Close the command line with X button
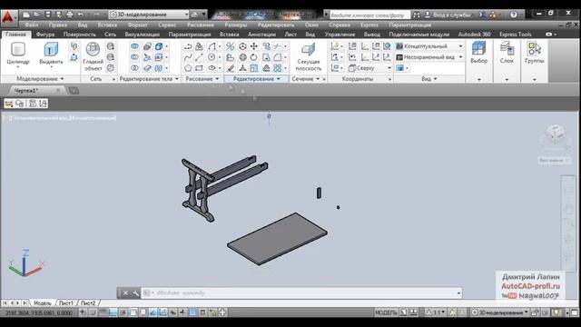581x327 pixels. point(125,293)
